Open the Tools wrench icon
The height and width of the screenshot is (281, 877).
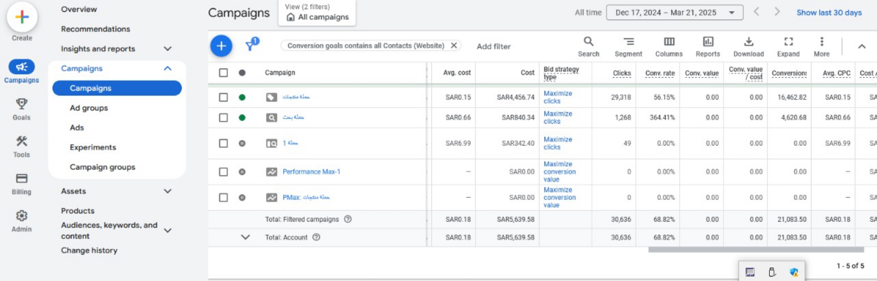21,141
